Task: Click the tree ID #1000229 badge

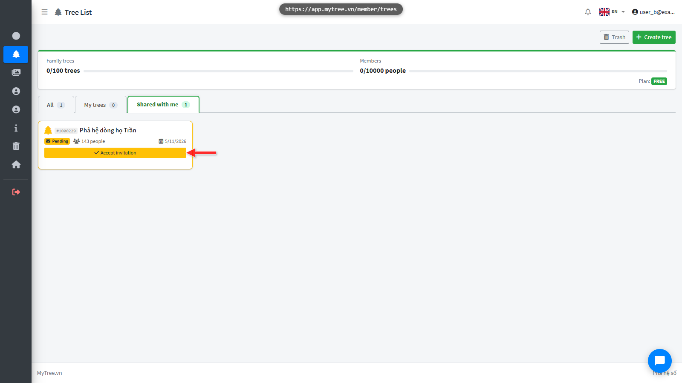Action: click(66, 131)
